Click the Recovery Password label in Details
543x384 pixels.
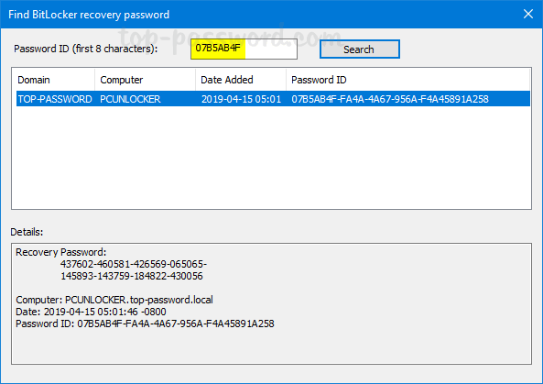tap(61, 252)
